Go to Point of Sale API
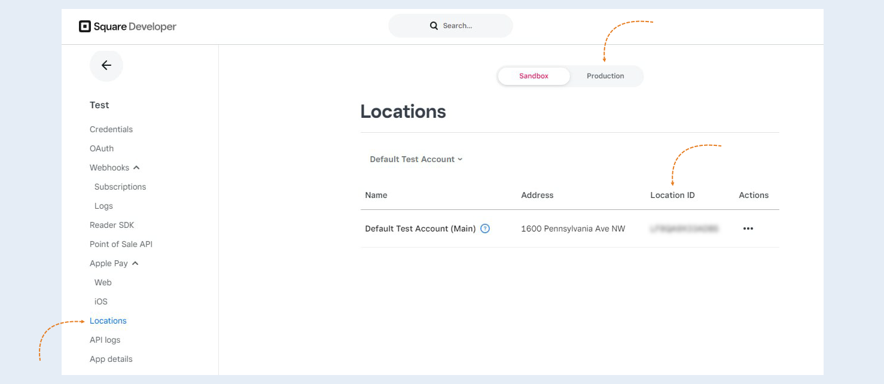This screenshot has width=884, height=384. [x=121, y=244]
